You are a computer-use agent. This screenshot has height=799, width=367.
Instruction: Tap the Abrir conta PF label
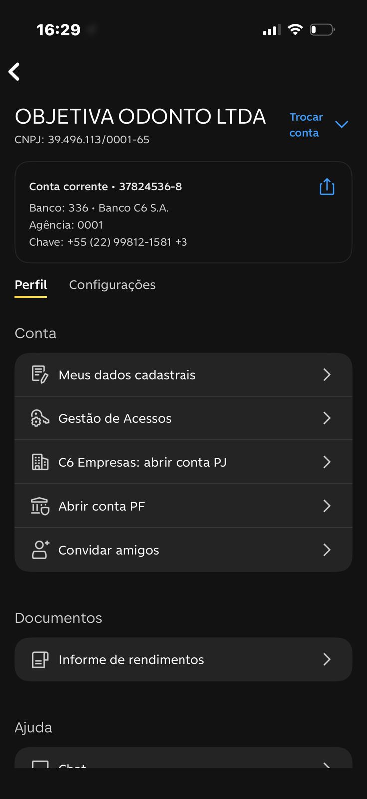click(x=102, y=506)
